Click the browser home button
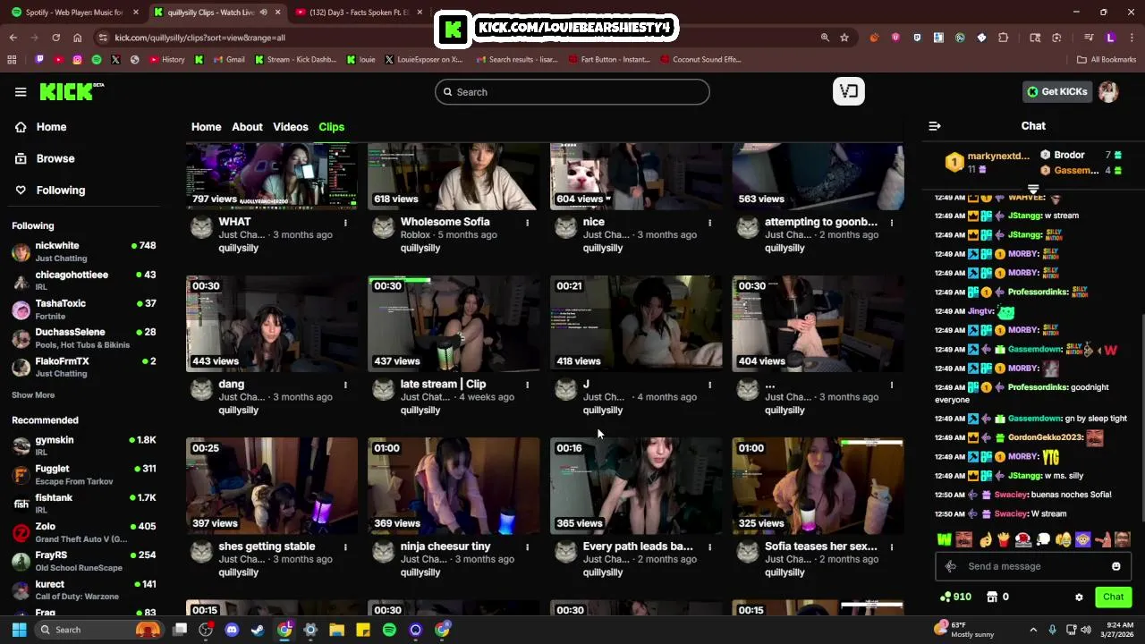This screenshot has height=644, width=1145. 78,38
